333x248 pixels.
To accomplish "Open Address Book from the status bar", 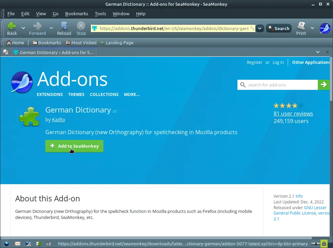I will (39, 243).
